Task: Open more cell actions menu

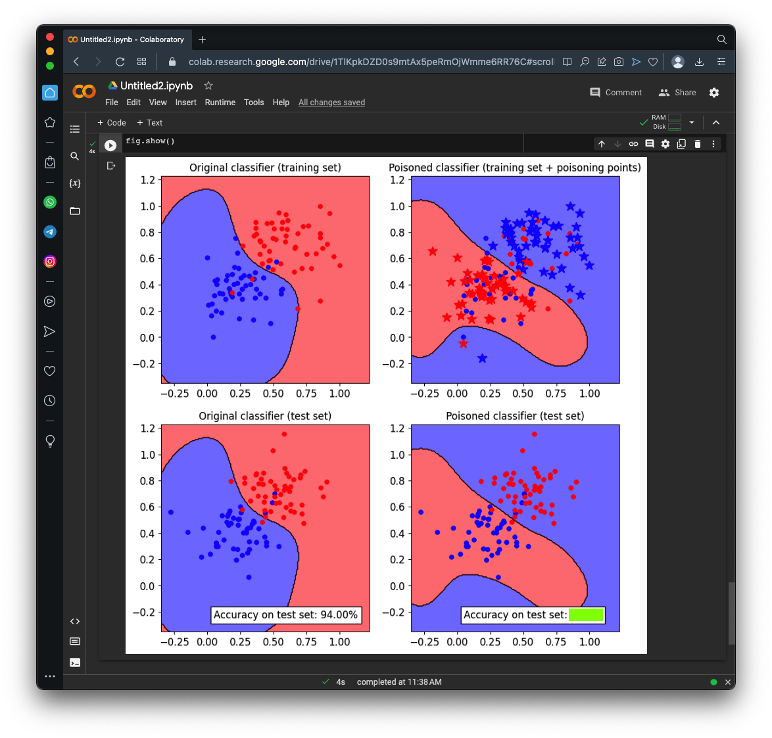Action: pos(713,144)
